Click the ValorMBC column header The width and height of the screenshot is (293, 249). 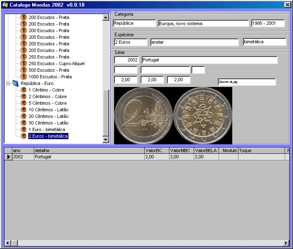pos(182,150)
